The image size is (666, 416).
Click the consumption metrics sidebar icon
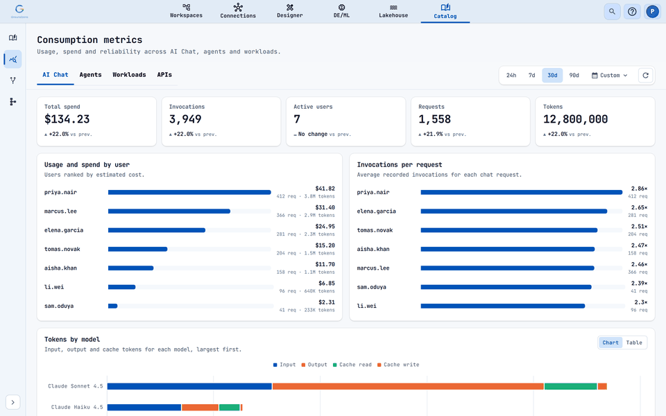tap(12, 59)
